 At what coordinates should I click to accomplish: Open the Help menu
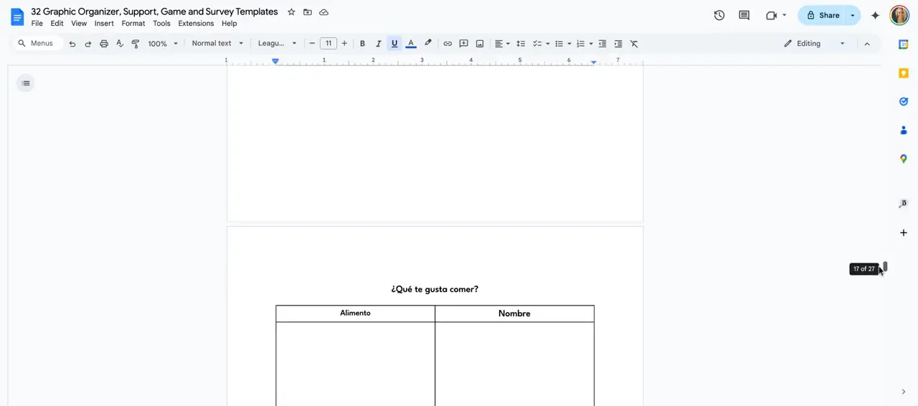click(229, 24)
